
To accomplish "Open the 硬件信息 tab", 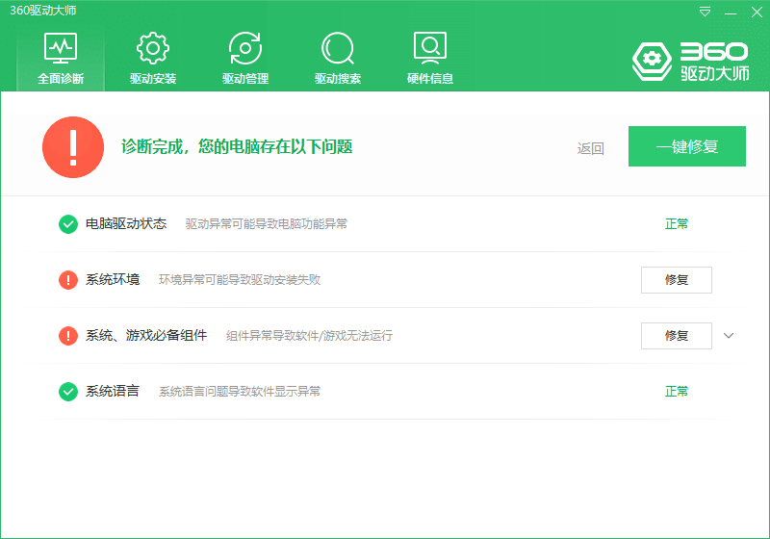I will (x=429, y=59).
